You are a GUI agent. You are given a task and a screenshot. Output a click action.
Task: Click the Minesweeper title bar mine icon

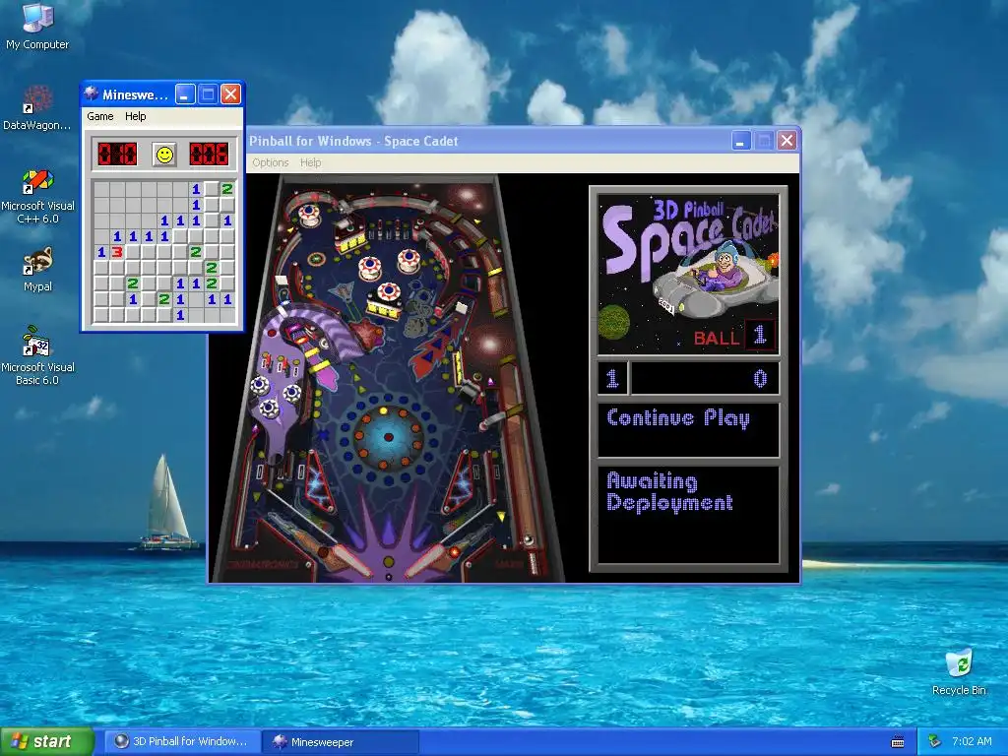pos(92,94)
